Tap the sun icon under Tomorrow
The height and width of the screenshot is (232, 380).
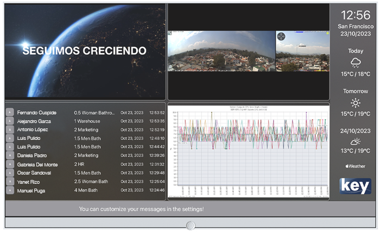[356, 102]
